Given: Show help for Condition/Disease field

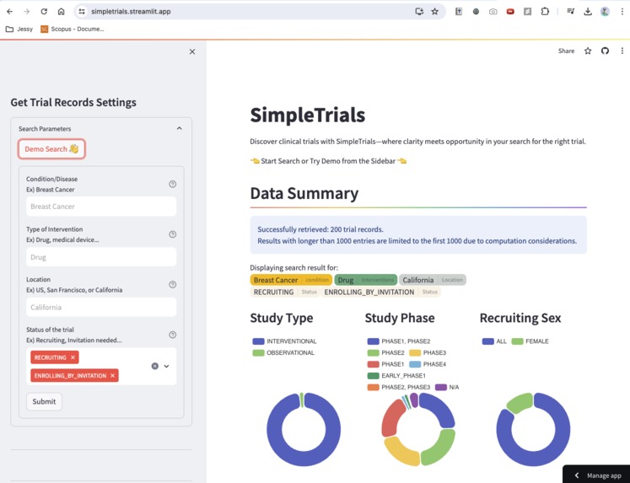Looking at the screenshot, I should point(172,184).
